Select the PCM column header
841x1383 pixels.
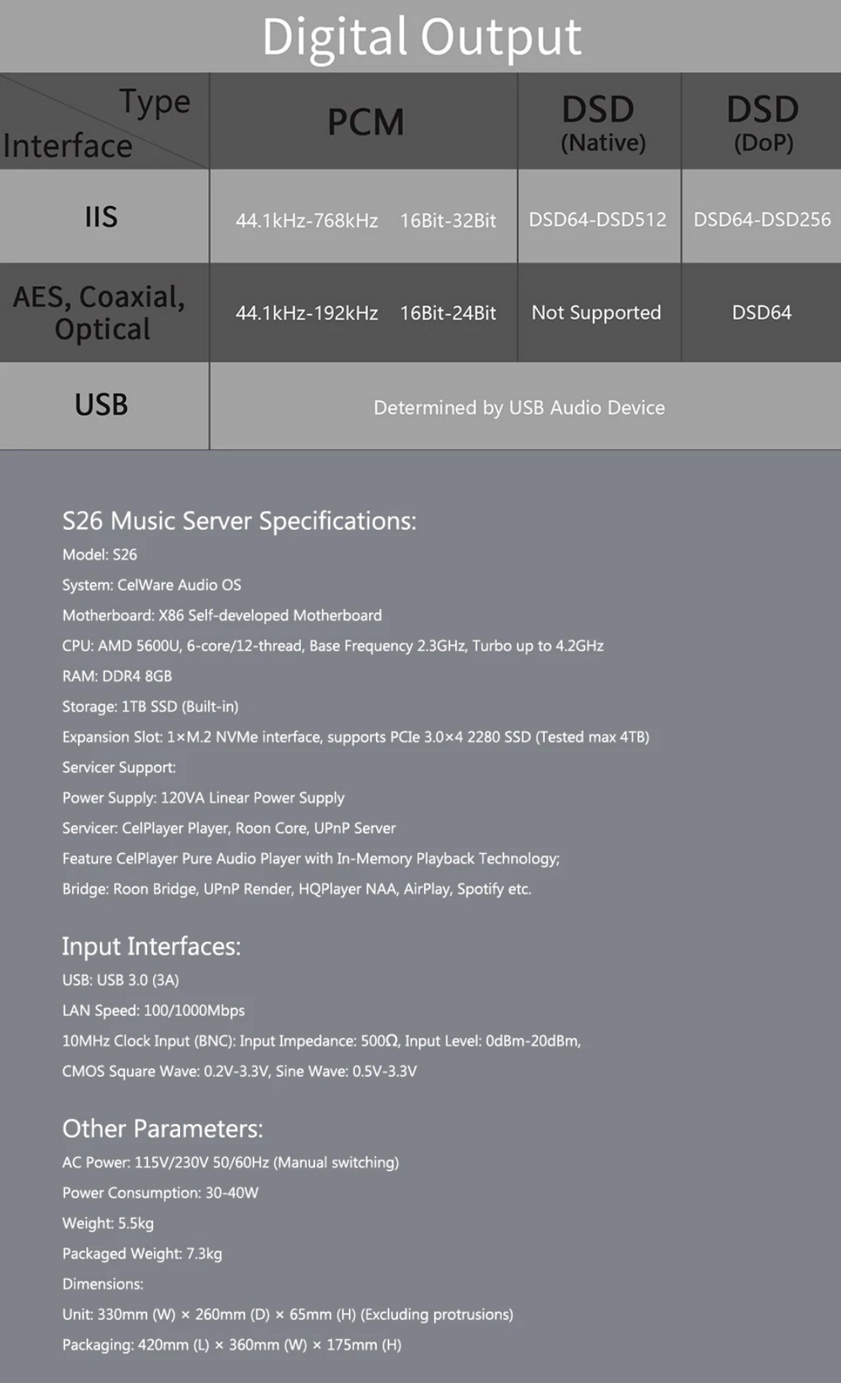tap(365, 123)
